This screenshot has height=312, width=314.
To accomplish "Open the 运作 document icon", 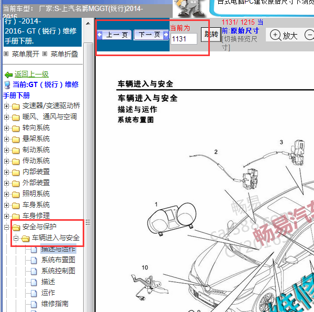I will pyautogui.click(x=34, y=293).
